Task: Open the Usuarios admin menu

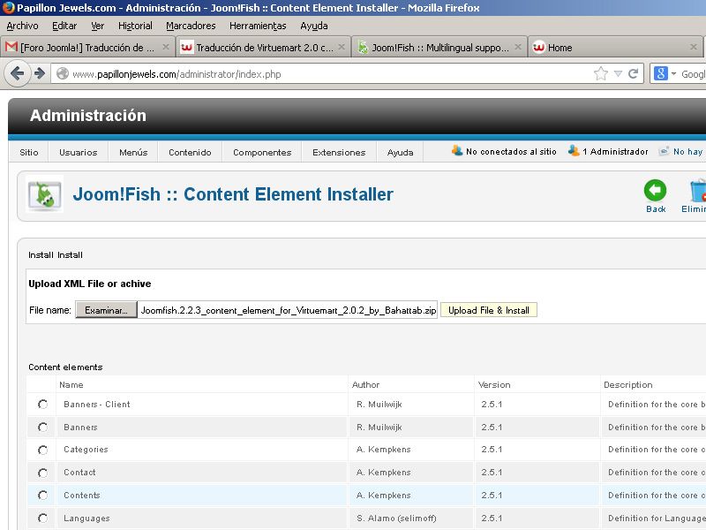Action: (x=79, y=152)
